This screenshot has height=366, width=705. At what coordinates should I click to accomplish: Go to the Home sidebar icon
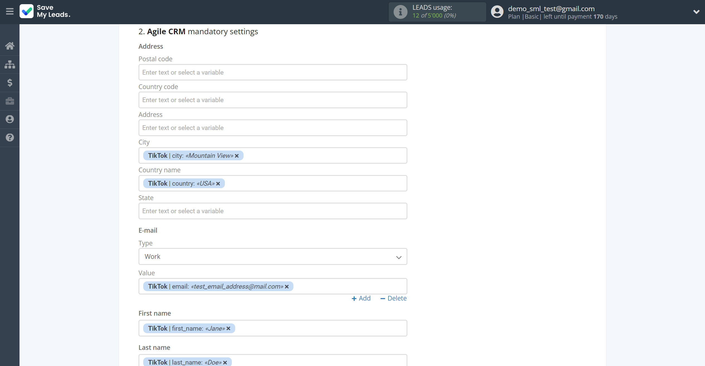coord(10,46)
